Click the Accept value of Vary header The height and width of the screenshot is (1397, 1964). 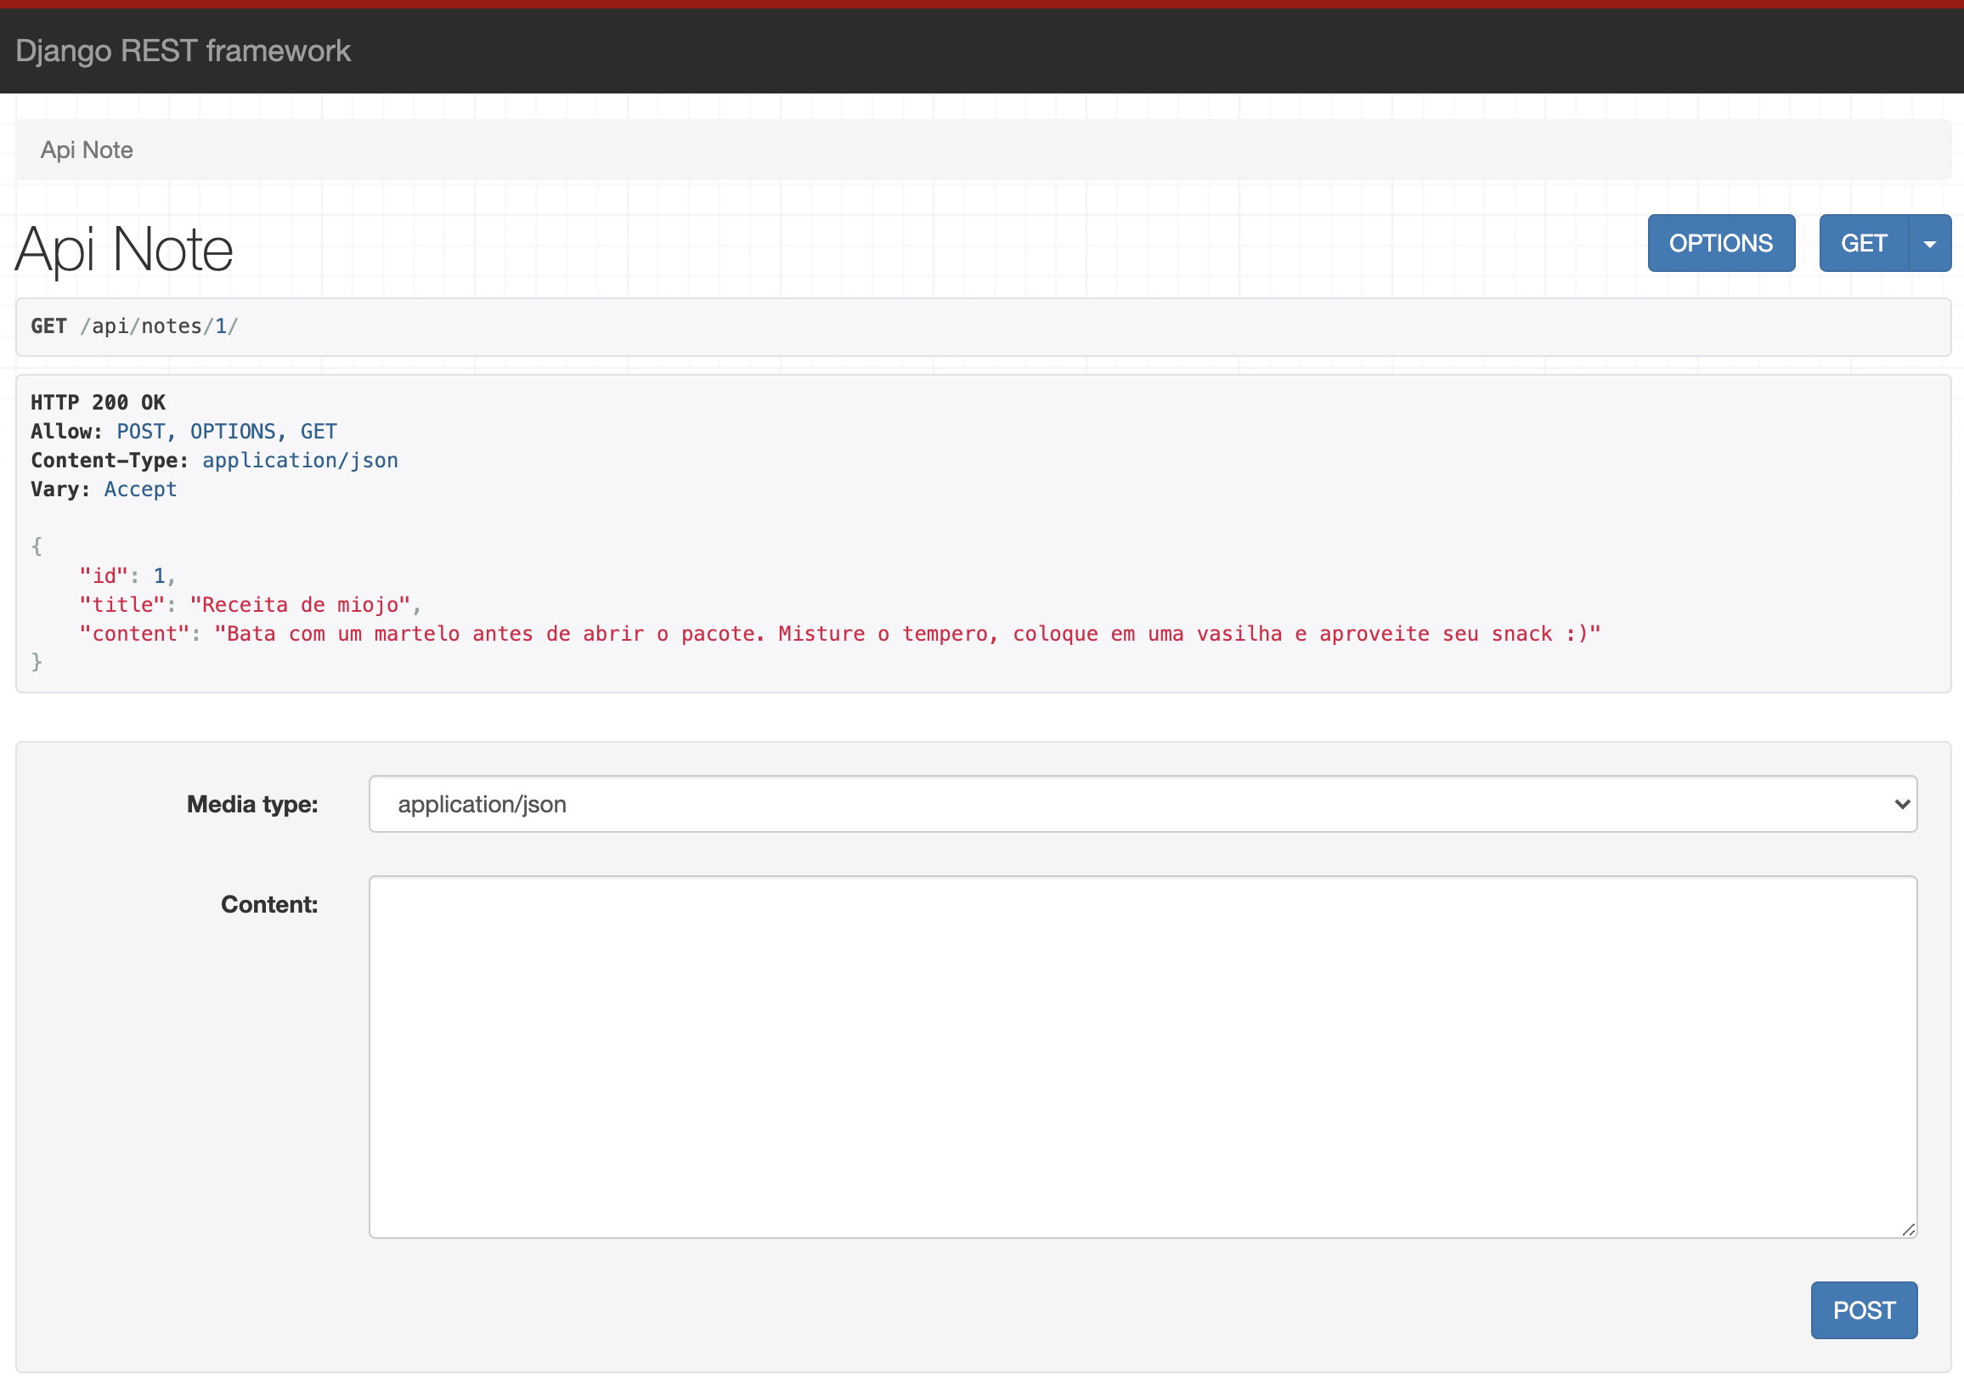pyautogui.click(x=140, y=489)
